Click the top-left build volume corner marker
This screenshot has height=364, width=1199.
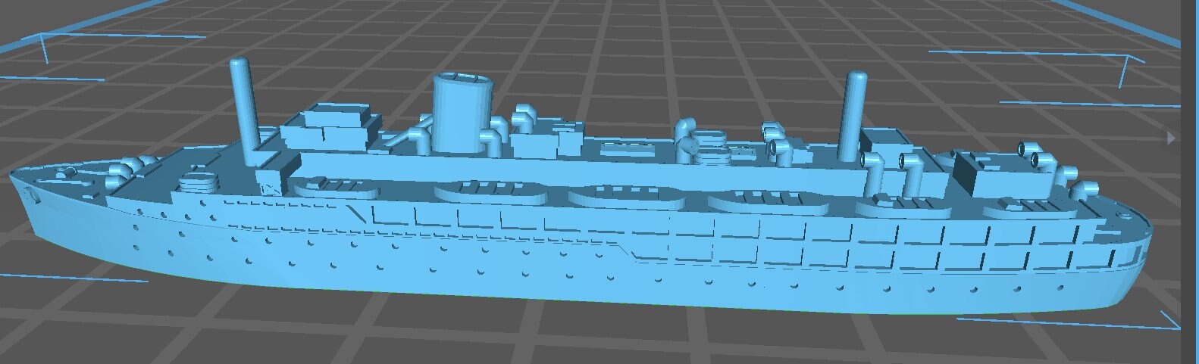[x=42, y=47]
